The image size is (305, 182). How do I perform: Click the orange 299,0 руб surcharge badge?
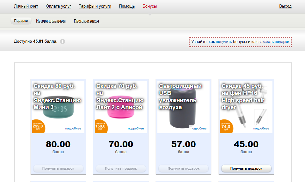(x=39, y=126)
